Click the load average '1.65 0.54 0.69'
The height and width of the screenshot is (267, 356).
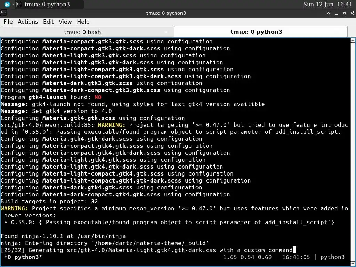247,257
